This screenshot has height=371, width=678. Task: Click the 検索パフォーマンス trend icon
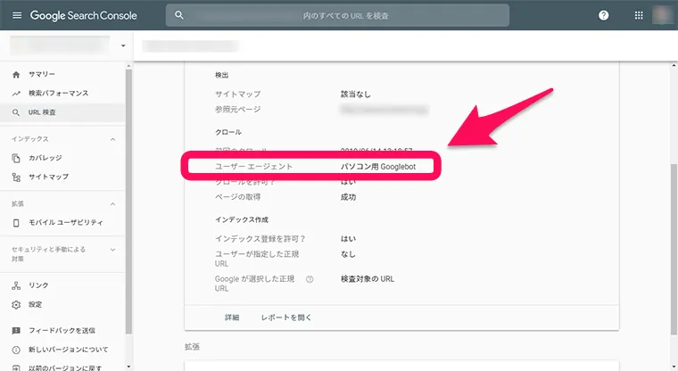(x=16, y=94)
